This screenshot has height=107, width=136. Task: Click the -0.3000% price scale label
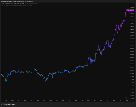(x=132, y=83)
